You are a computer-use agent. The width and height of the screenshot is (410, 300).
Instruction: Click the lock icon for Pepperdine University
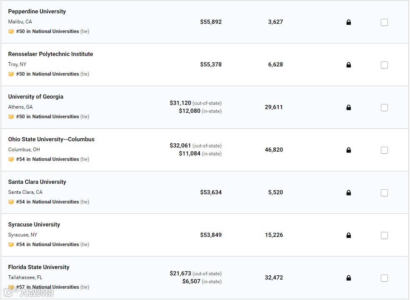[x=349, y=22]
